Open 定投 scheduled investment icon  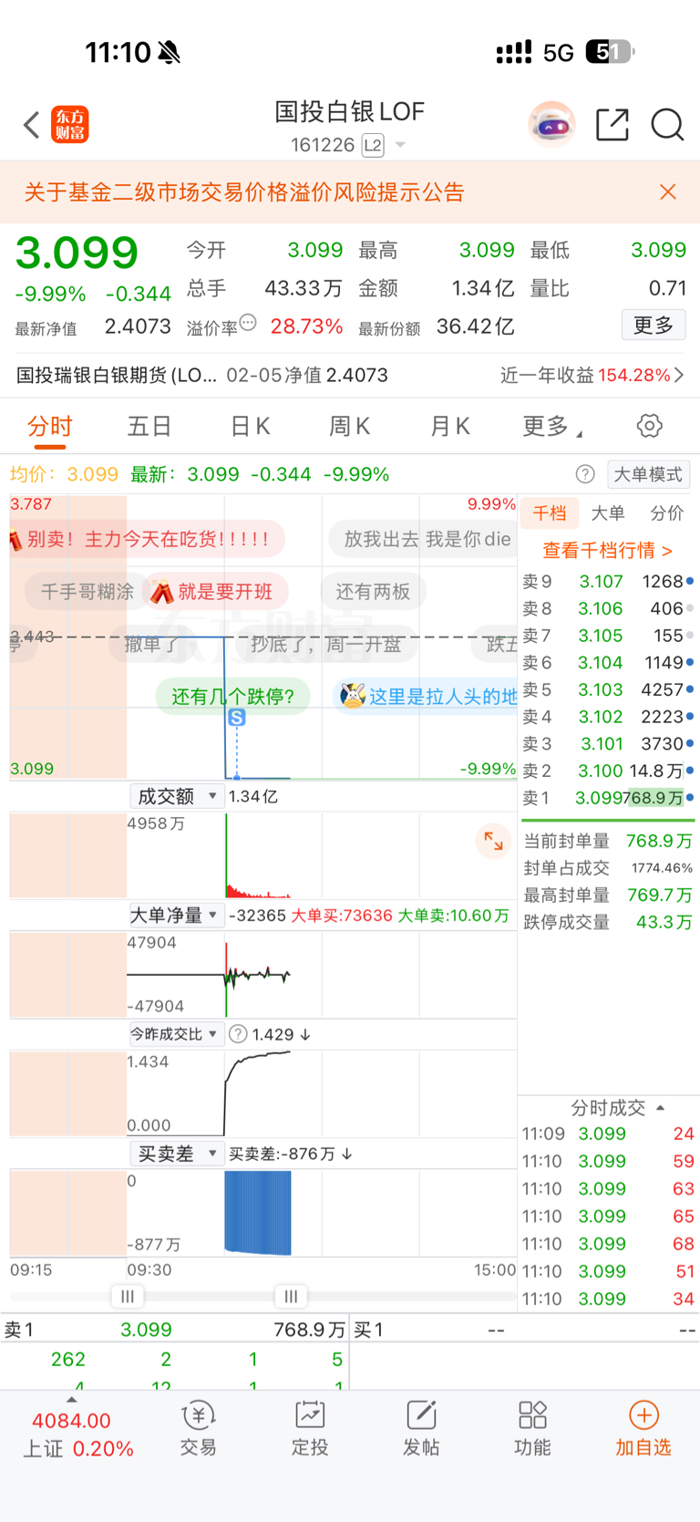coord(310,1429)
